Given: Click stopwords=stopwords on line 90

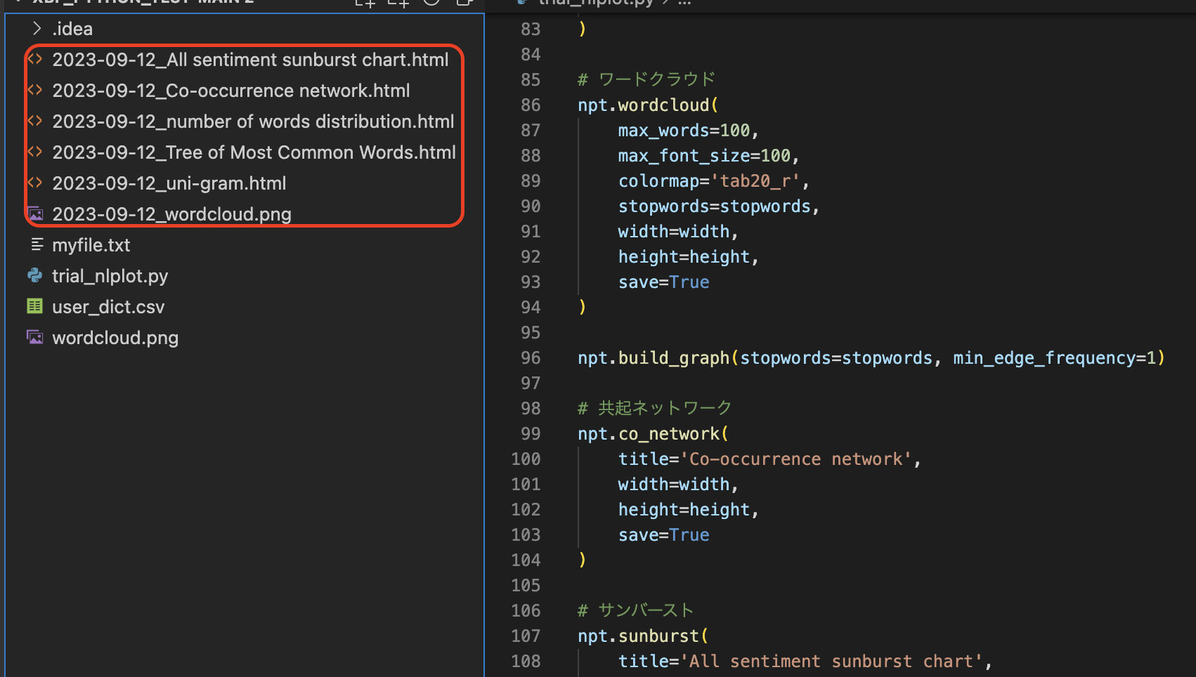Looking at the screenshot, I should coord(715,206).
